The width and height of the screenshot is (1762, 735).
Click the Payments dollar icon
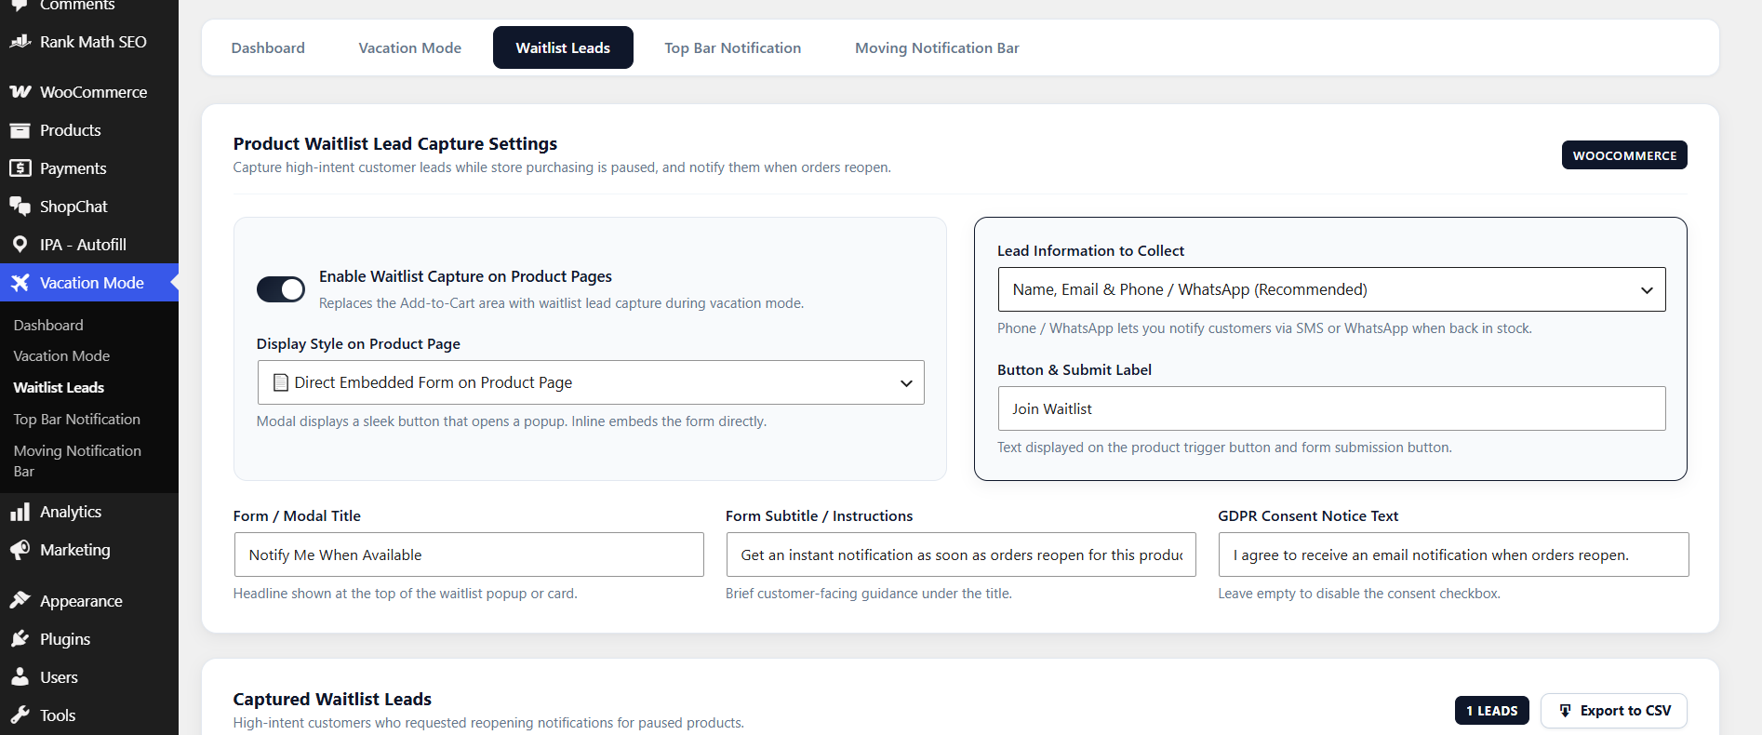pyautogui.click(x=20, y=168)
